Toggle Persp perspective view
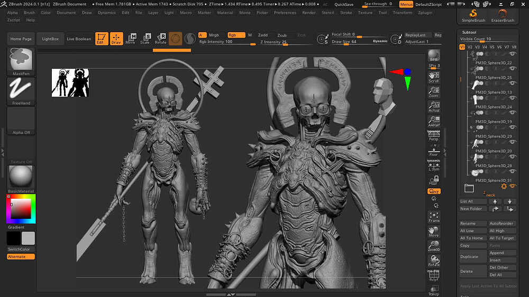 tap(434, 135)
